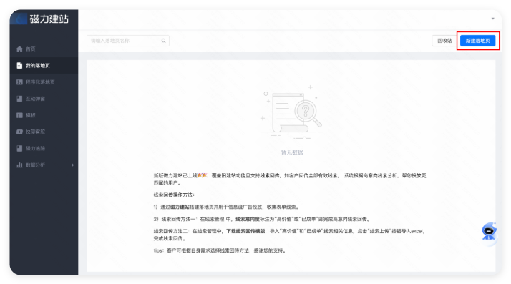
Task: Select the 互动弹窗 sidebar icon
Action: (x=19, y=99)
